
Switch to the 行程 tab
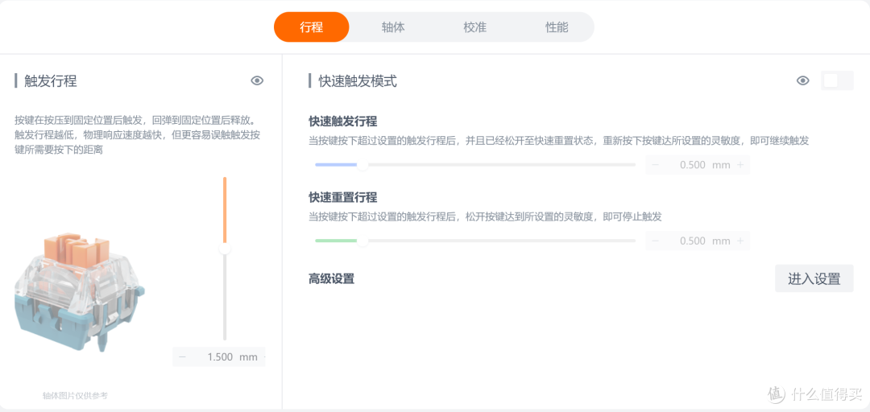(x=311, y=27)
